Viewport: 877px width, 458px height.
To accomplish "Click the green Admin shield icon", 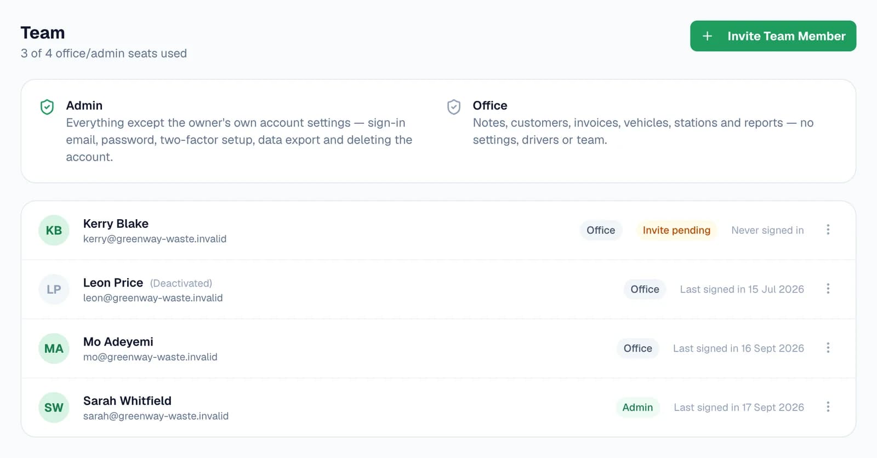I will coord(47,107).
